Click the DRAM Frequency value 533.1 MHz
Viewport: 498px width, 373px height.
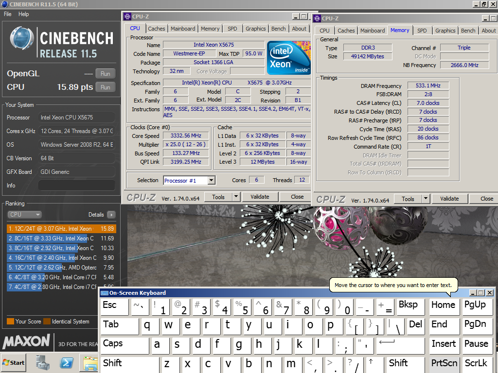428,85
